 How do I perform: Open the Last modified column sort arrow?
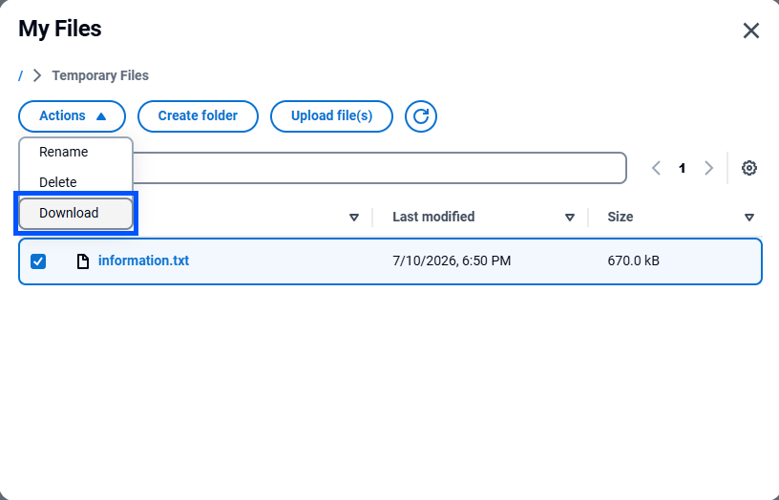570,218
